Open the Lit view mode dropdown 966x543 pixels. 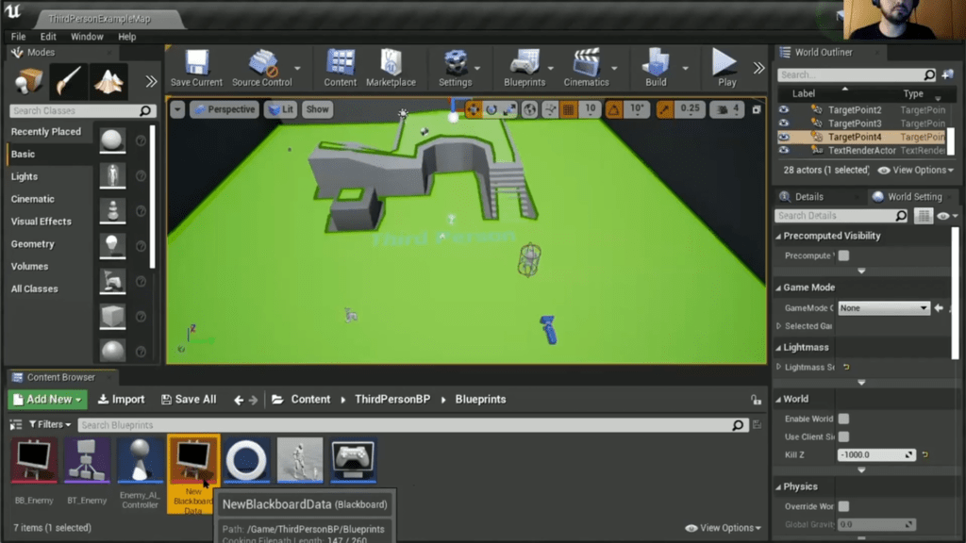(x=281, y=109)
